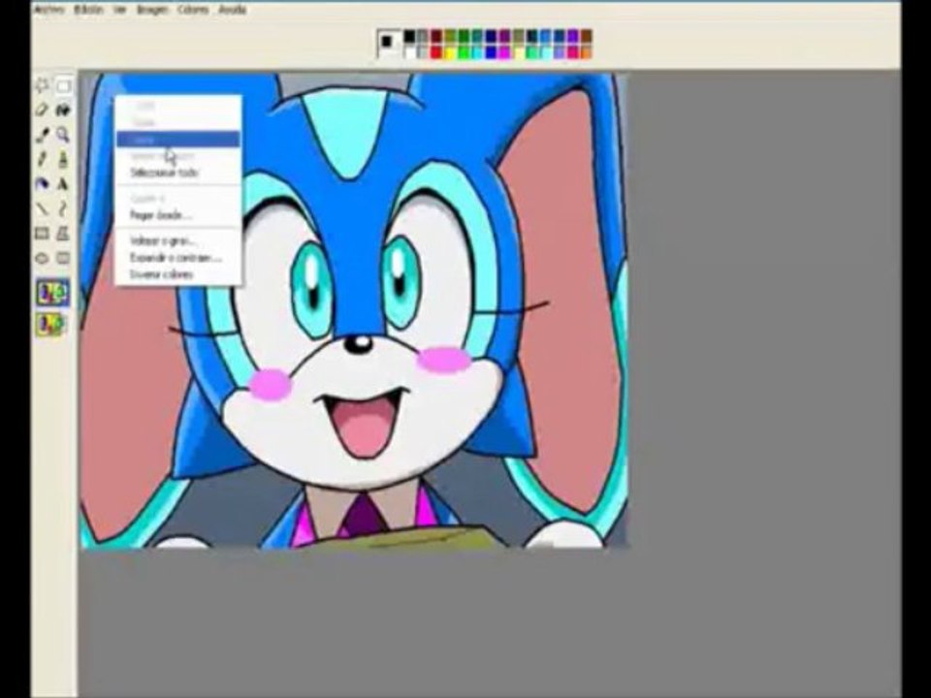Click the highlighted context menu entry
The image size is (931, 698).
(178, 140)
